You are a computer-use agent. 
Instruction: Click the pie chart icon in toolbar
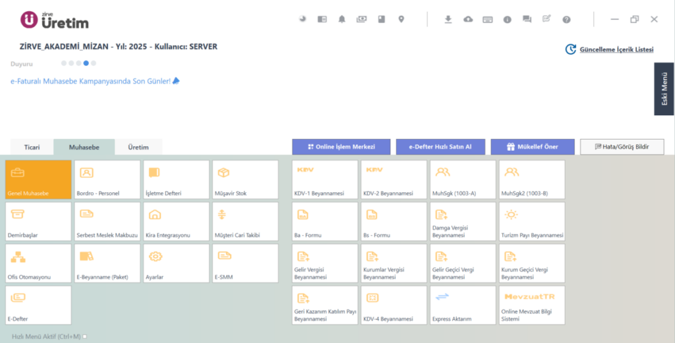click(x=303, y=19)
